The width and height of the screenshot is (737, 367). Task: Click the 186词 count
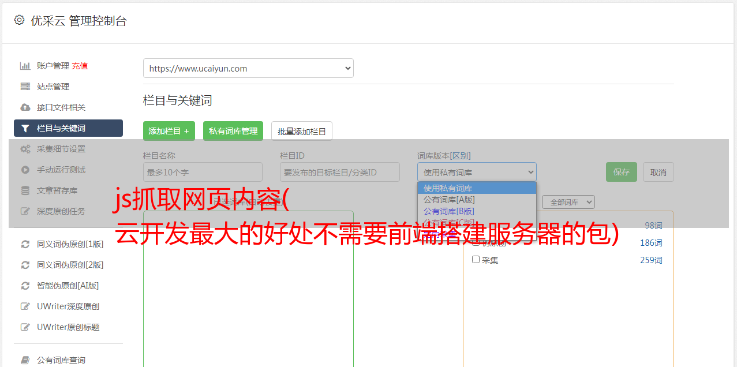tap(651, 243)
